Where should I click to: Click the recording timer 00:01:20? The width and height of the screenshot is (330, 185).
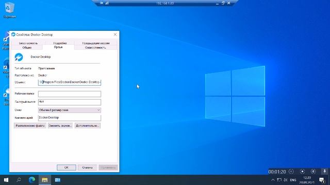pyautogui.click(x=277, y=172)
